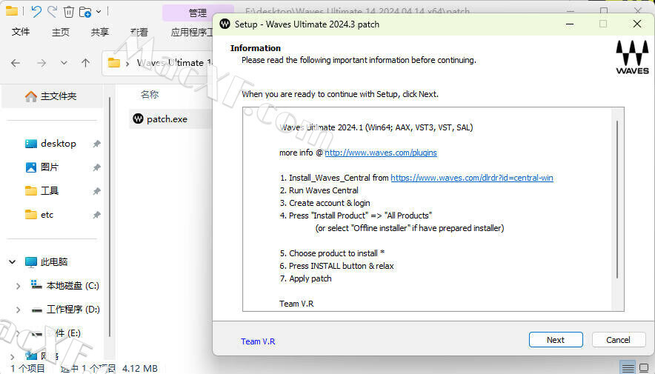Select 此电脑 in the navigation pane
This screenshot has height=374, width=655.
pyautogui.click(x=54, y=262)
